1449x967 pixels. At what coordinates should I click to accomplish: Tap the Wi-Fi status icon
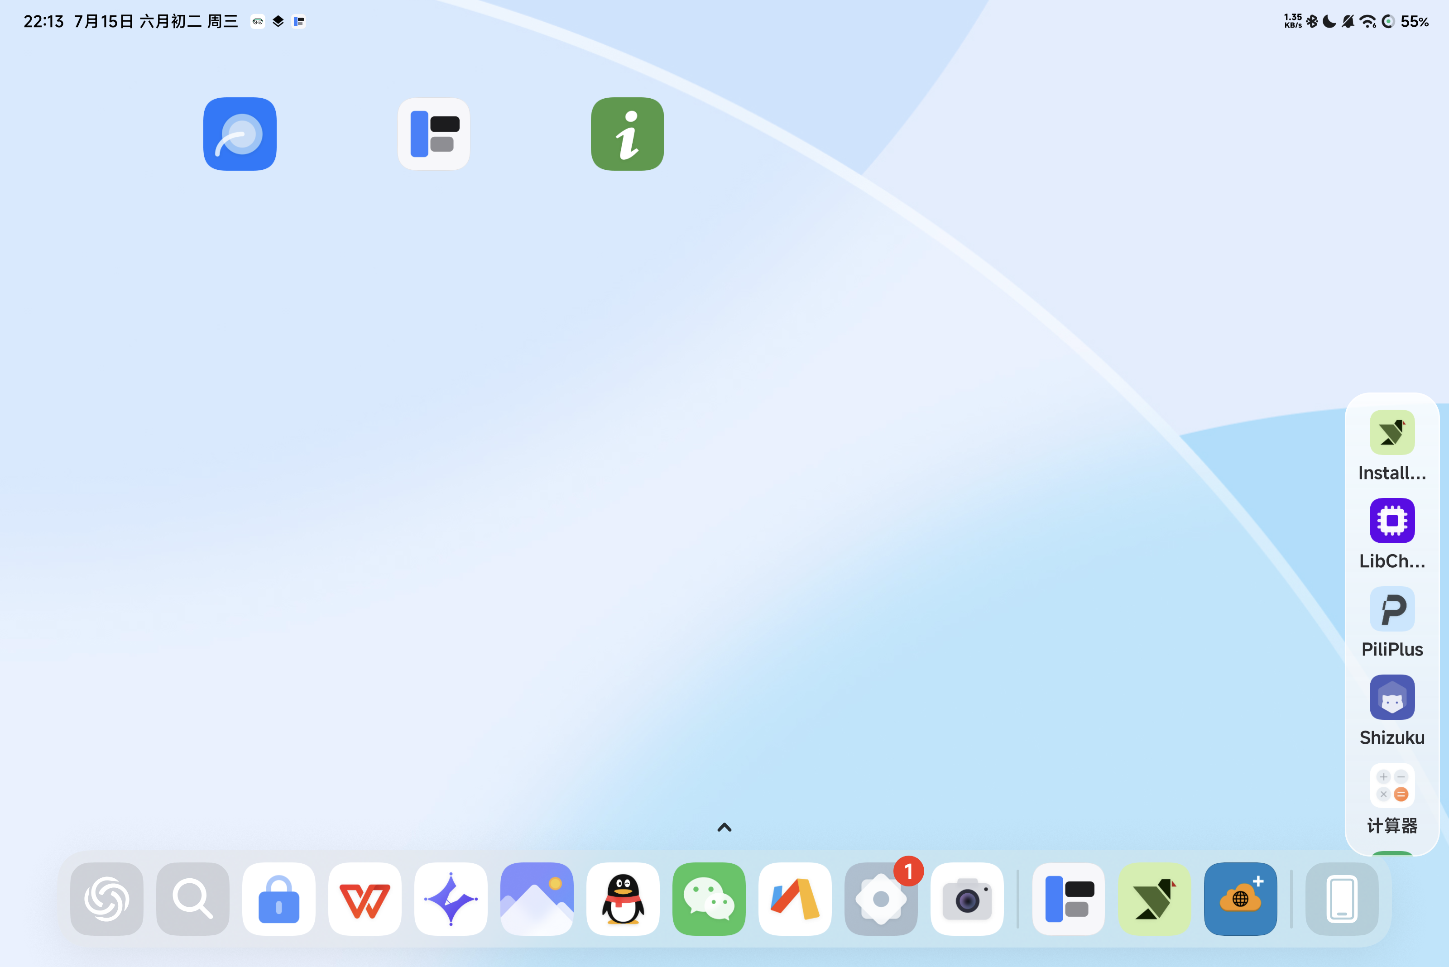(1367, 22)
